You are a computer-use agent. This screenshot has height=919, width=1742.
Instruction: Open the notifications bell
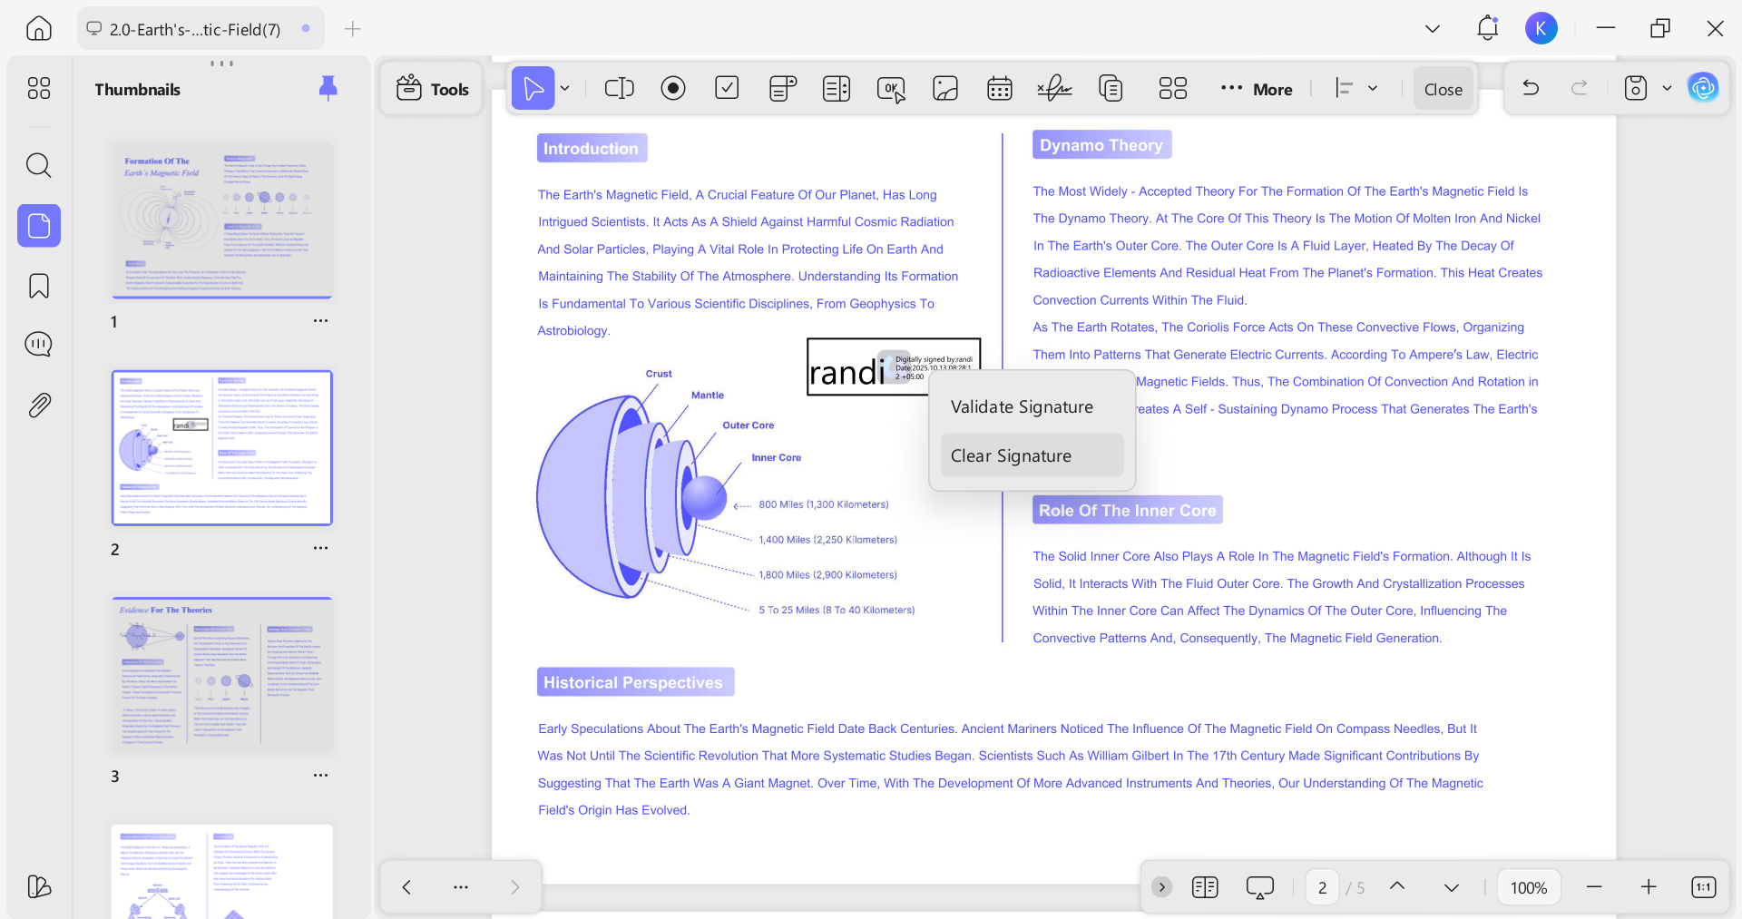pyautogui.click(x=1487, y=28)
